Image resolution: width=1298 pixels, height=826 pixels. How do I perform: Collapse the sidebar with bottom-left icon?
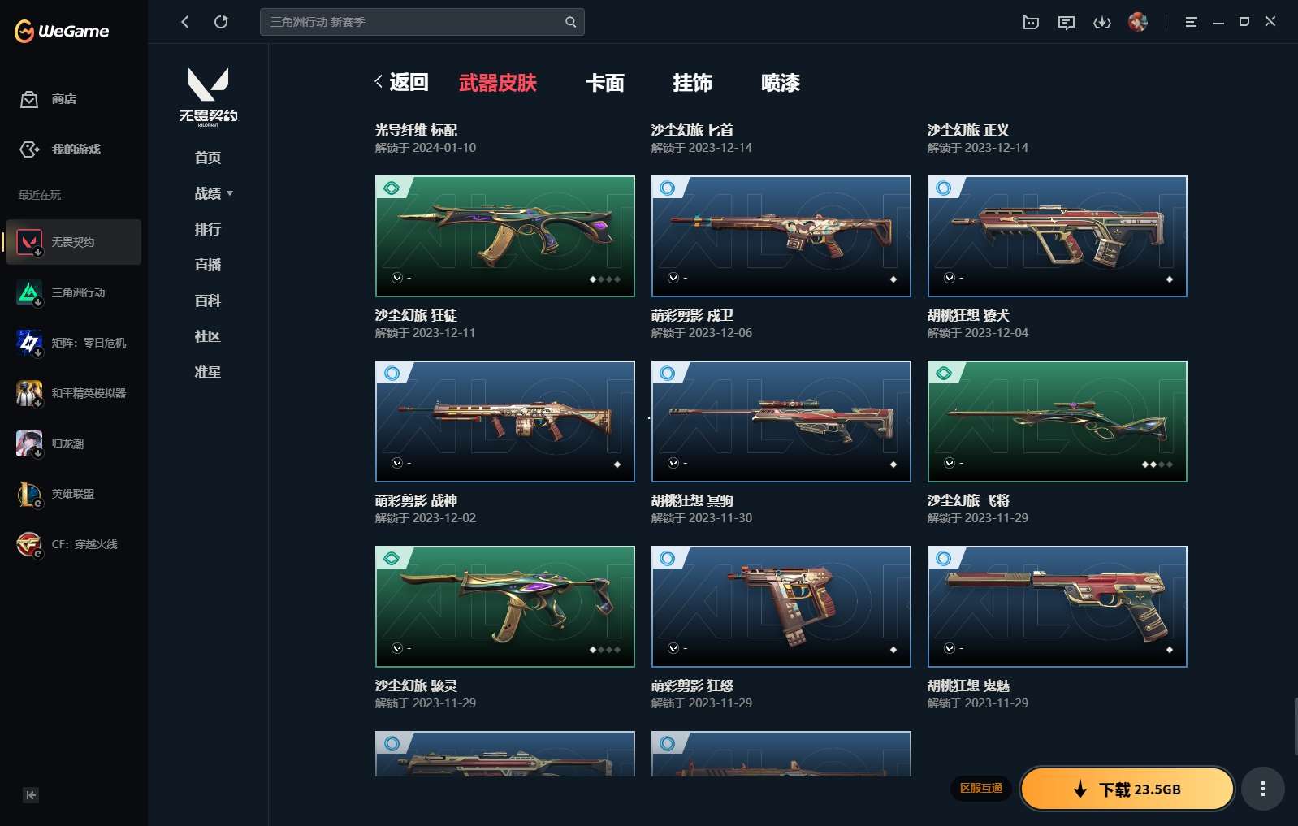pos(31,795)
